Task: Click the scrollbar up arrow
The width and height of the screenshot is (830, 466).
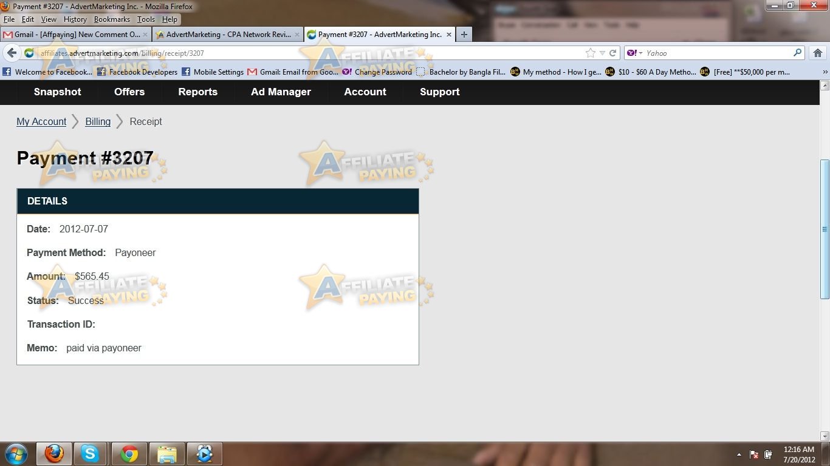Action: point(825,86)
